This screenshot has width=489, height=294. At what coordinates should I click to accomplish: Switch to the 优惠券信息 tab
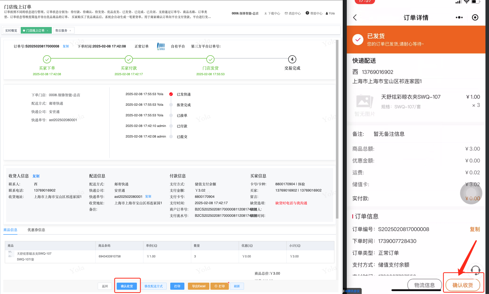point(36,230)
